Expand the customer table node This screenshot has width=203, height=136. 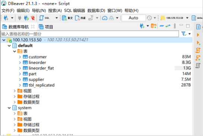tap(20, 57)
